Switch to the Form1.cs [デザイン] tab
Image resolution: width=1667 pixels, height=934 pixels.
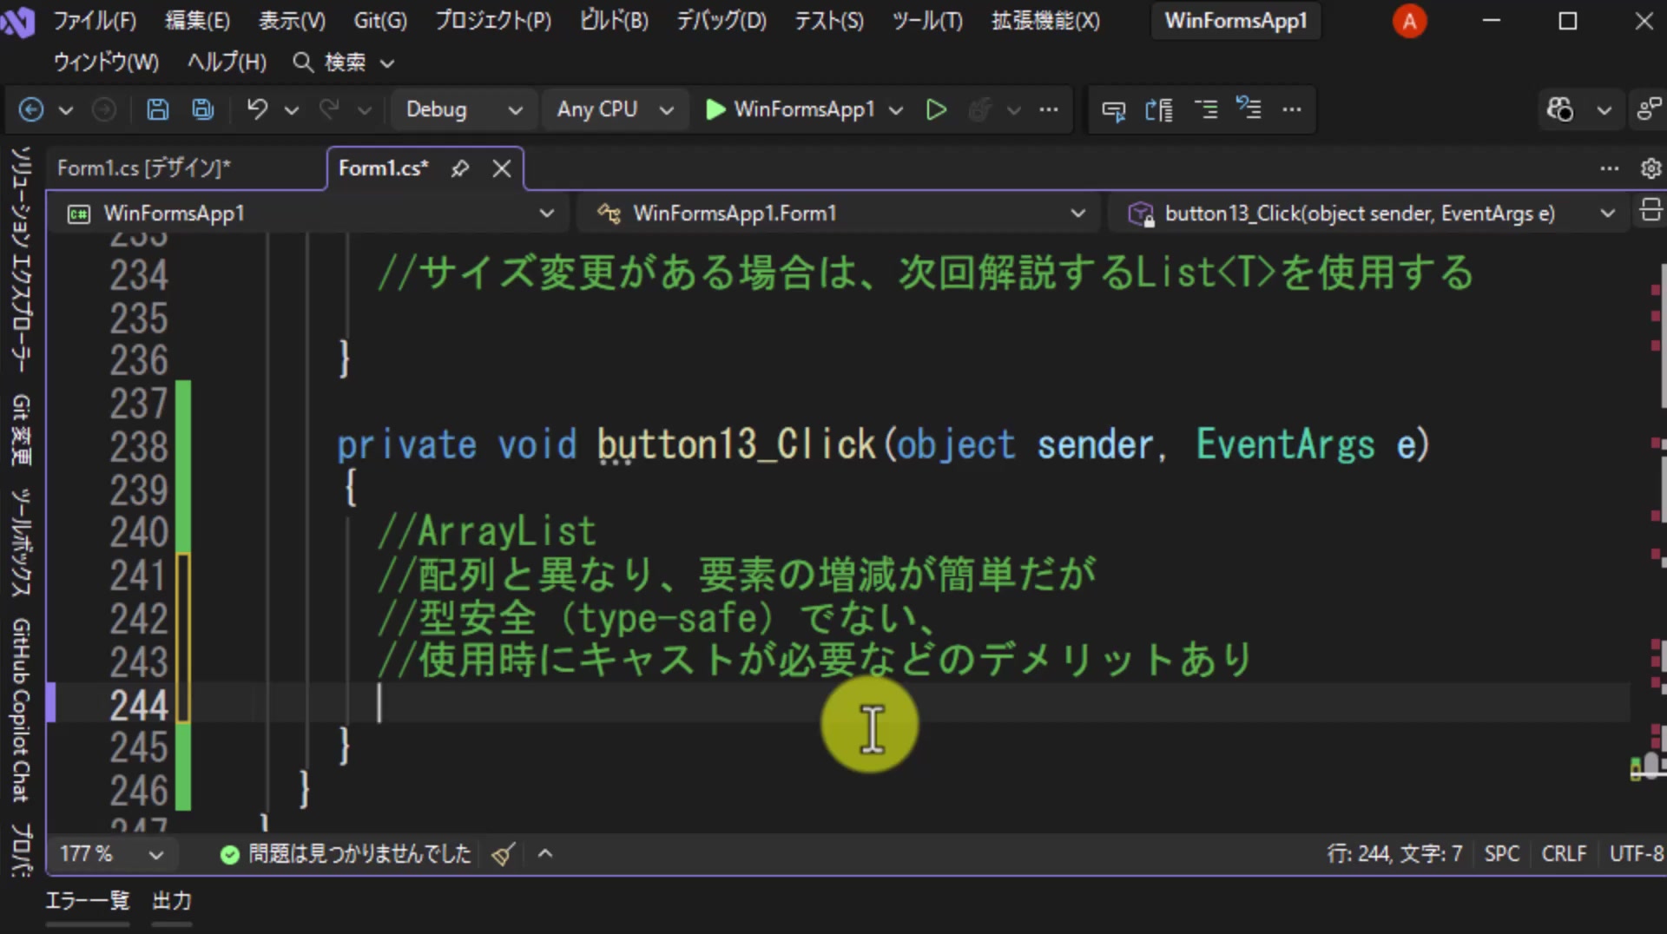(x=144, y=168)
